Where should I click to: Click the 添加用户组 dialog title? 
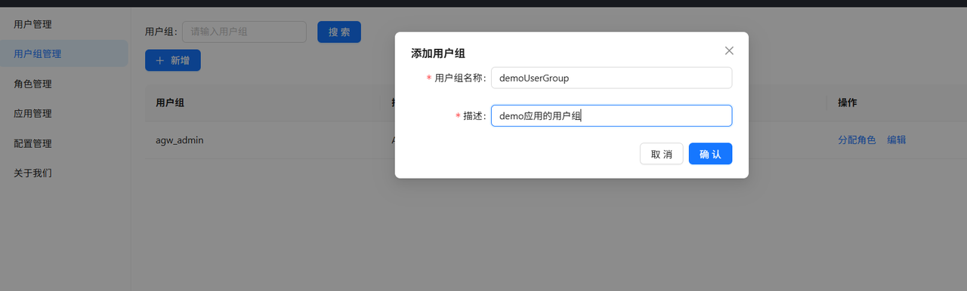(437, 53)
